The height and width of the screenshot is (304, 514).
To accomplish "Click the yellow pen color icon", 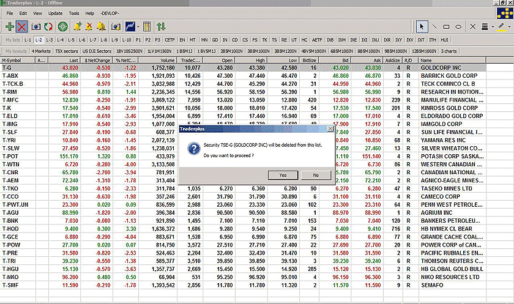I will click(x=501, y=27).
